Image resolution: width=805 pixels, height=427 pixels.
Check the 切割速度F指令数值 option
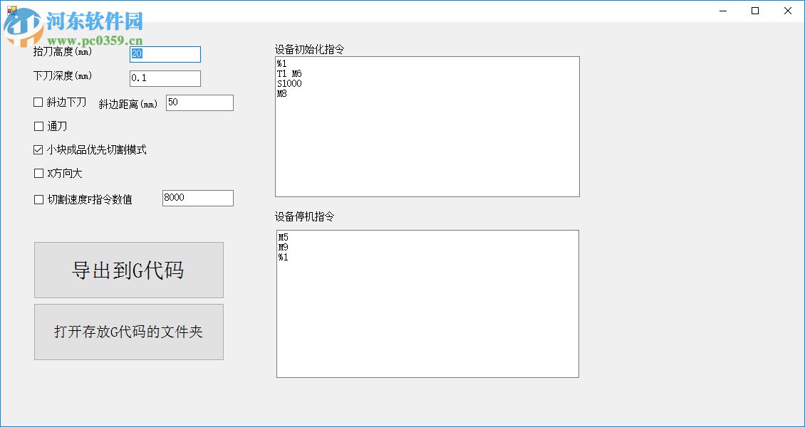click(x=38, y=200)
